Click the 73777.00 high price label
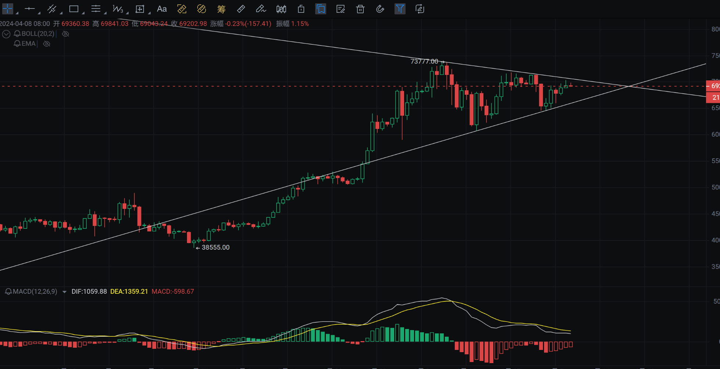Viewport: 720px width, 369px height. [424, 61]
